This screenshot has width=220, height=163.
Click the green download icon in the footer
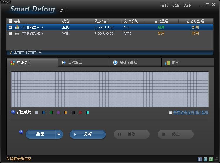coord(211,159)
